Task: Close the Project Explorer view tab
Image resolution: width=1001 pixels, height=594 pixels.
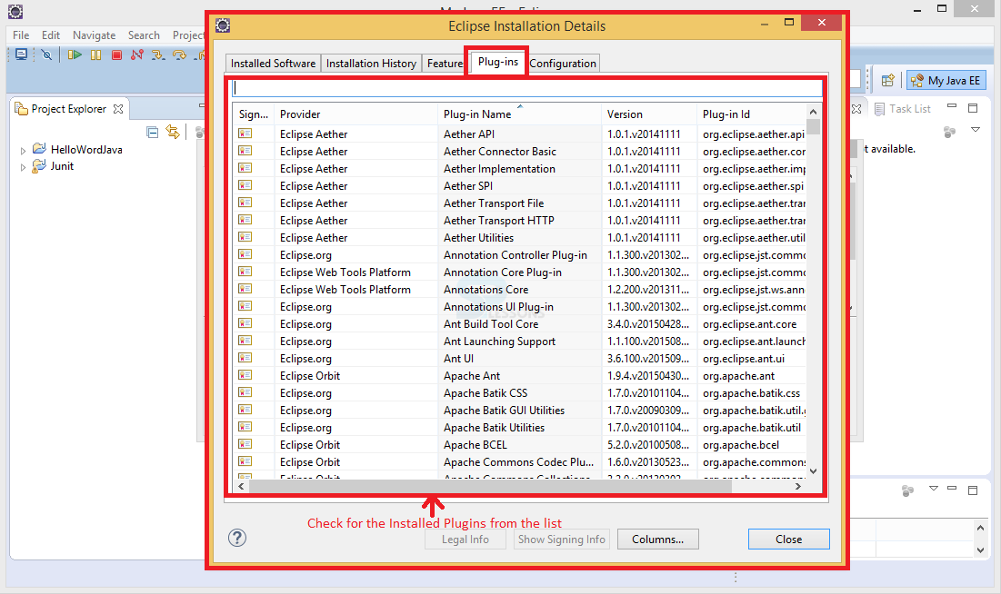Action: 118,109
